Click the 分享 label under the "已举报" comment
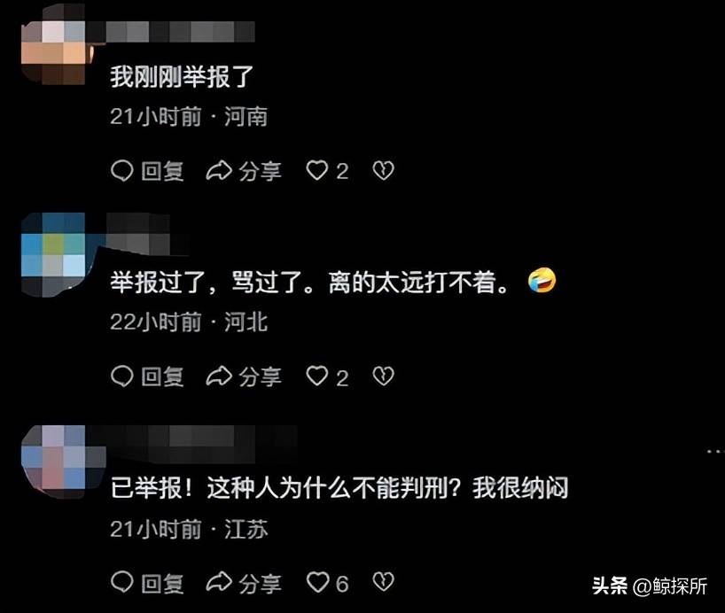Screen dimensions: 725x613 pyautogui.click(x=260, y=583)
